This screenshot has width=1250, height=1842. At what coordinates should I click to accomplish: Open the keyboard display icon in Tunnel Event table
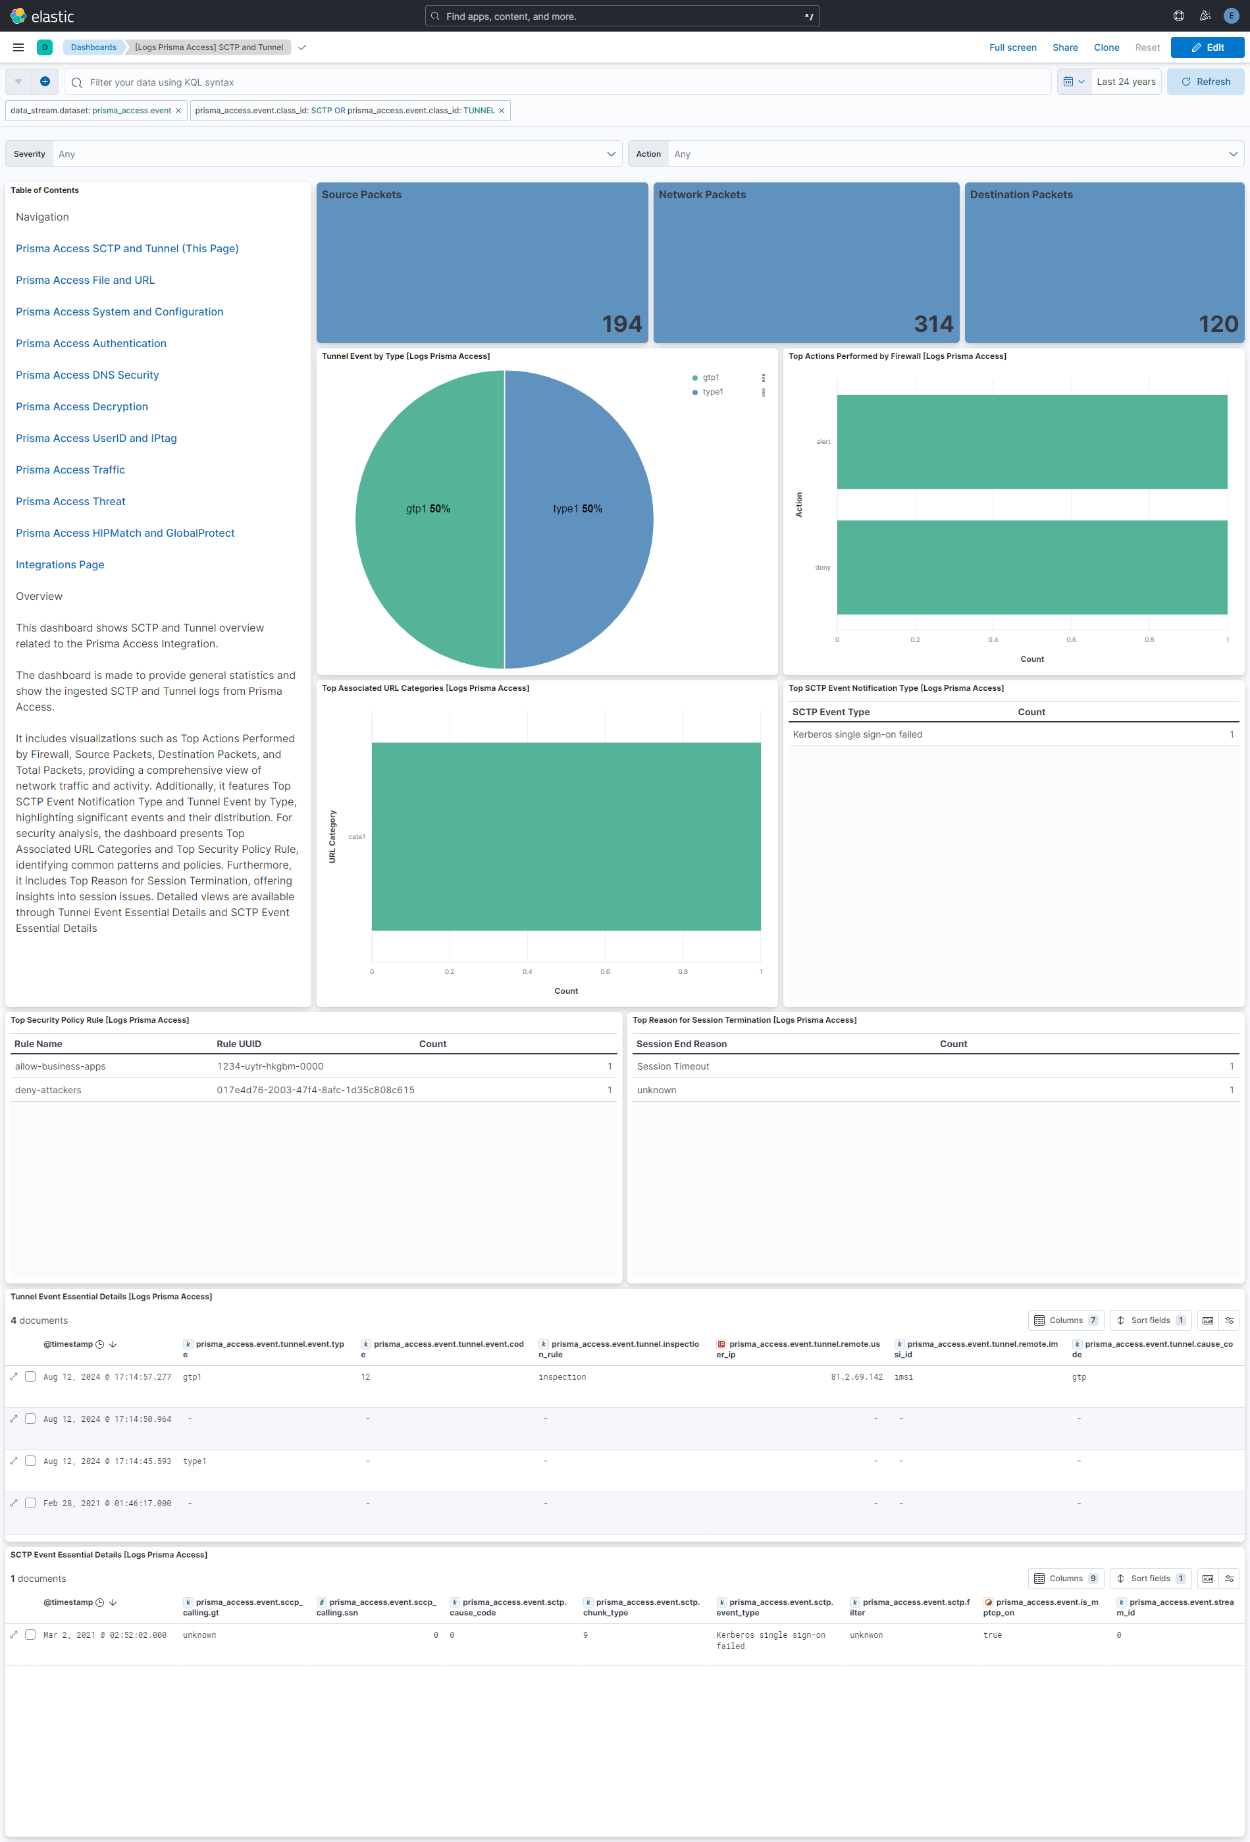[1207, 1320]
